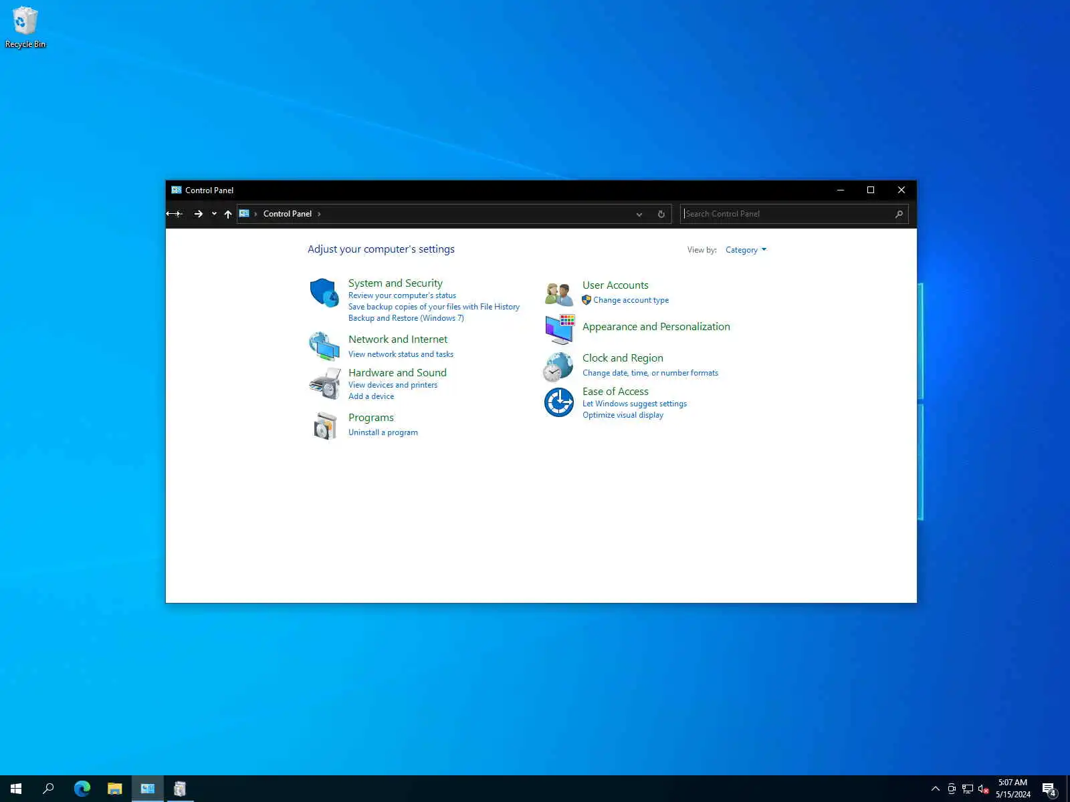This screenshot has width=1070, height=802.
Task: Click the volume icon in system tray
Action: 983,789
